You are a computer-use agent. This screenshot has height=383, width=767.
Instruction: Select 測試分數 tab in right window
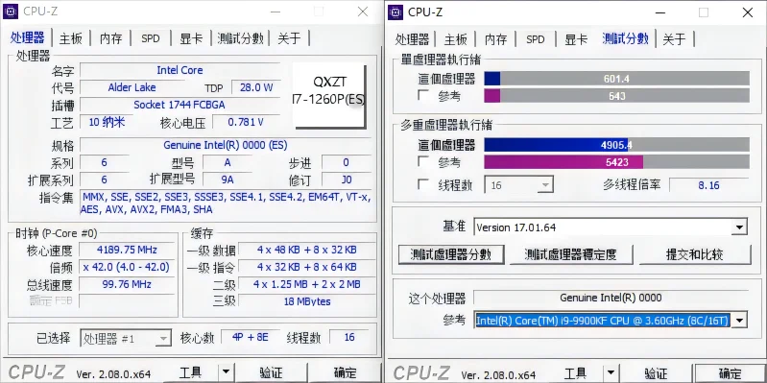625,38
